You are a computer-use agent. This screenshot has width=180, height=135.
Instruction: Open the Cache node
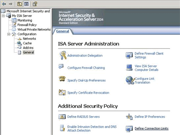27,43
